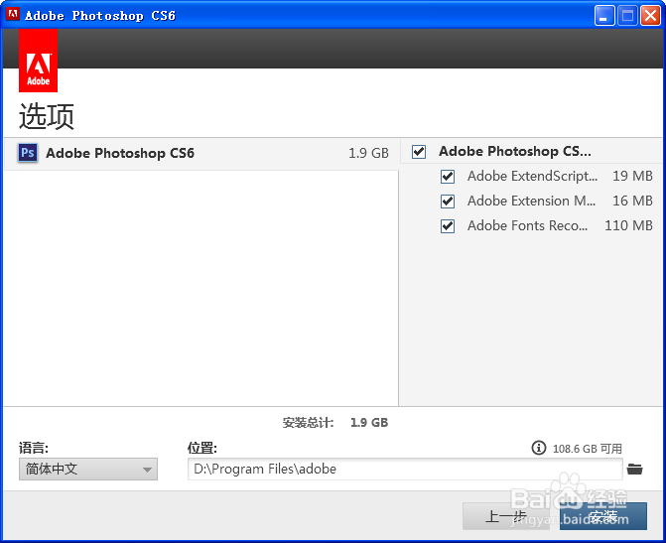
Task: Minimize the installer window
Action: point(604,16)
